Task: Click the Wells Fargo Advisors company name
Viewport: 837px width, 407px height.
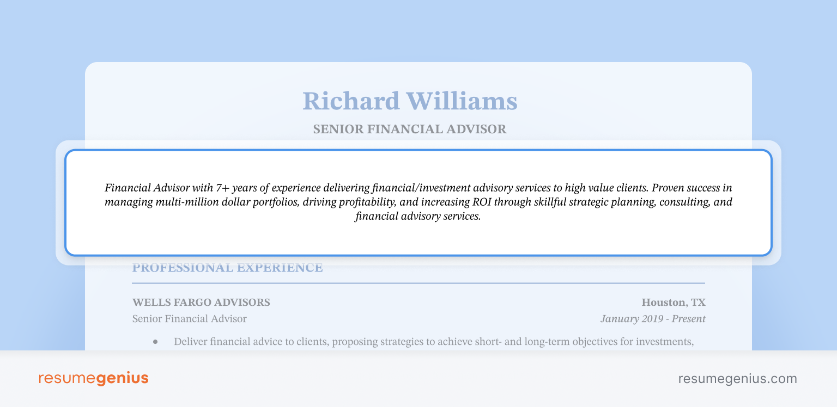Action: pos(201,303)
